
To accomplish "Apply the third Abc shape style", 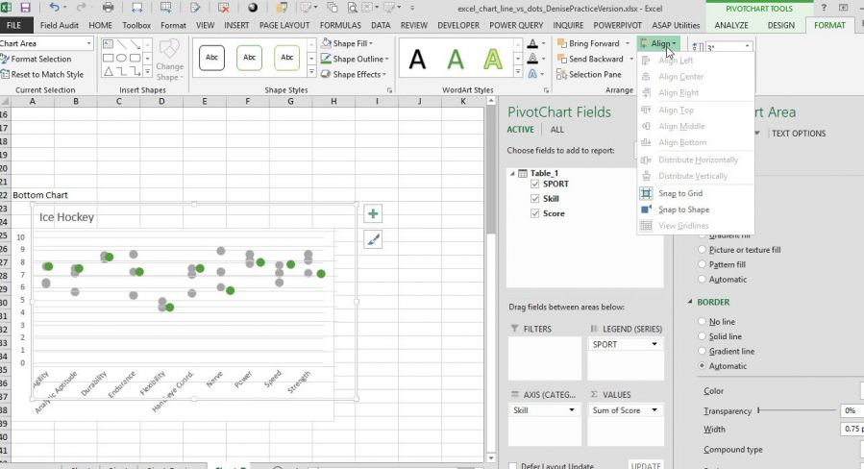I will pyautogui.click(x=286, y=58).
